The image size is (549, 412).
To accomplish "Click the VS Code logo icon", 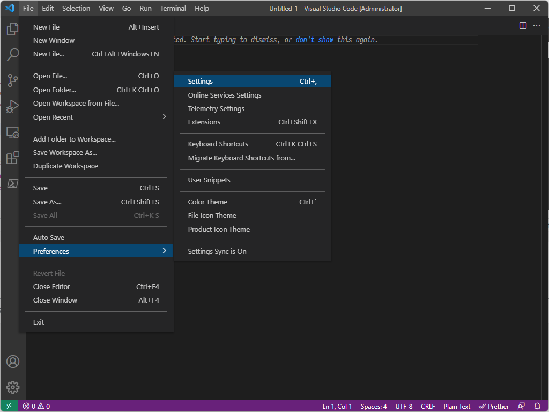I will pyautogui.click(x=10, y=8).
